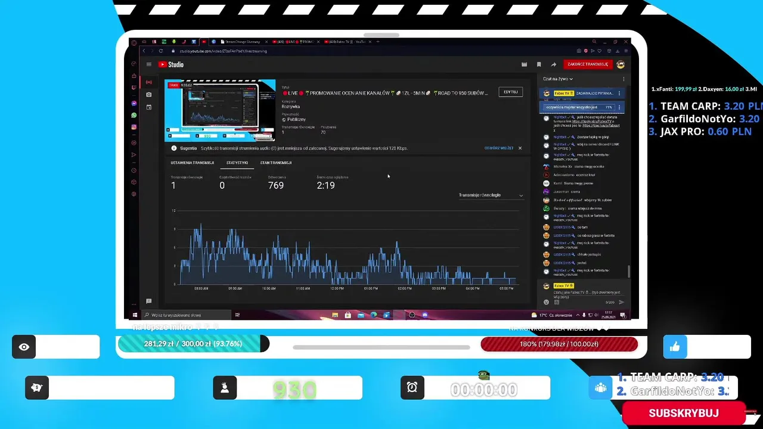Click the OTWÓRZ WIDŻET link in the suggestion
The height and width of the screenshot is (429, 763).
[499, 148]
